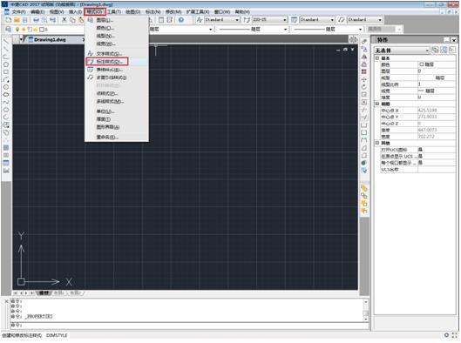
Task: Toggle the layer lightbulb on/off icon
Action: point(17,30)
